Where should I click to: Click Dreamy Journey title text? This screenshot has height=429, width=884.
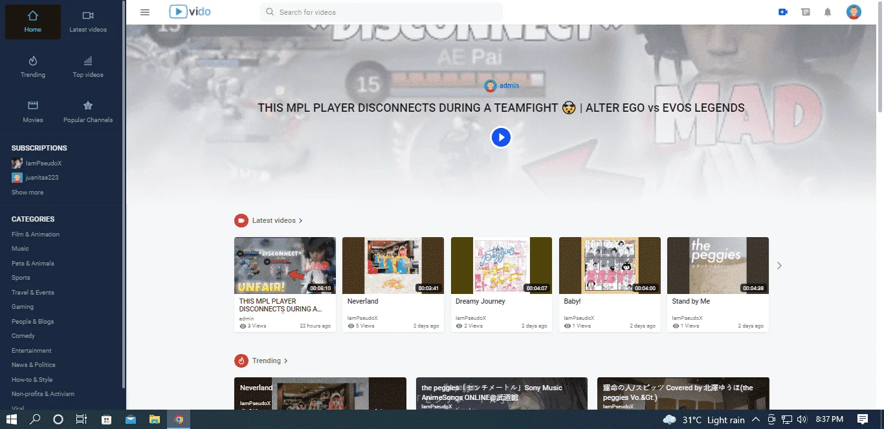(480, 301)
